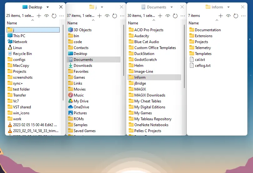Sort by Name column in j window
Screen dimensions: 253x173
[x=72, y=23]
